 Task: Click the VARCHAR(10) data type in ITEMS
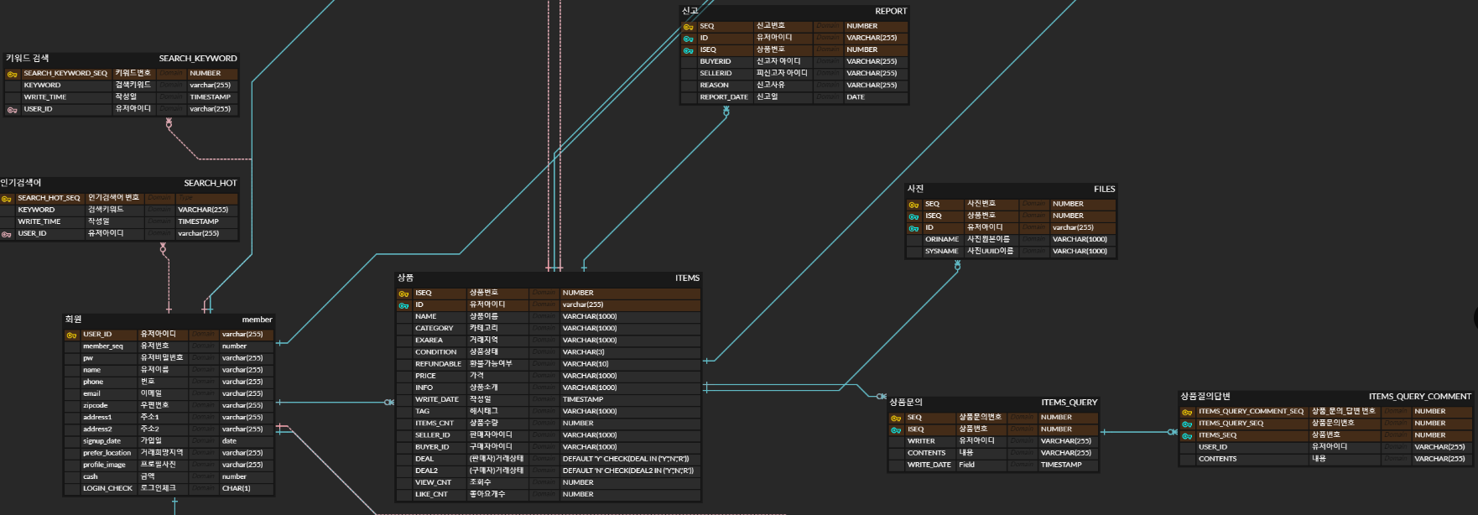coord(585,364)
